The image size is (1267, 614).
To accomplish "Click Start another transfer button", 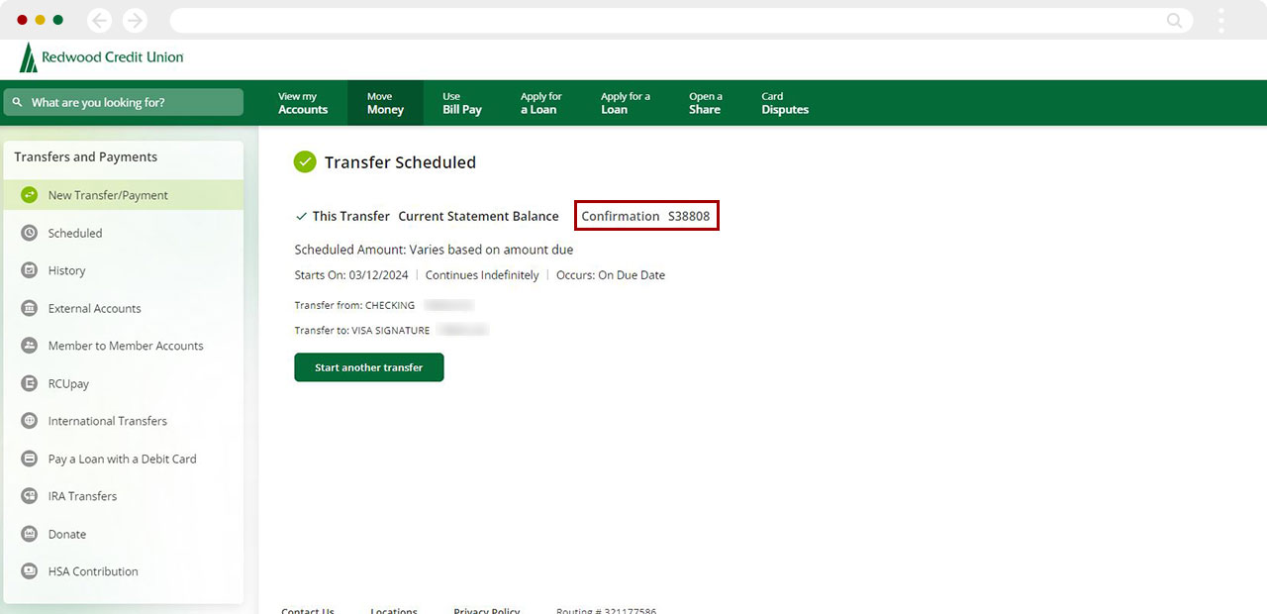I will [369, 367].
